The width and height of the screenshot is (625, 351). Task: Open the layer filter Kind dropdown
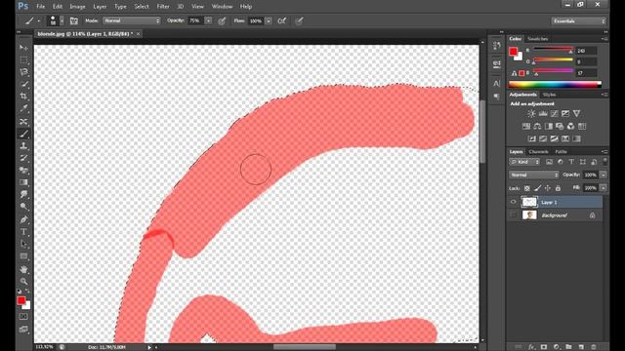[524, 162]
